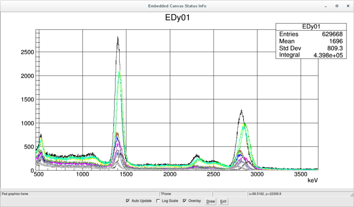354x207 pixels.
Task: Disable the Overlay checkbox
Action: (x=185, y=201)
